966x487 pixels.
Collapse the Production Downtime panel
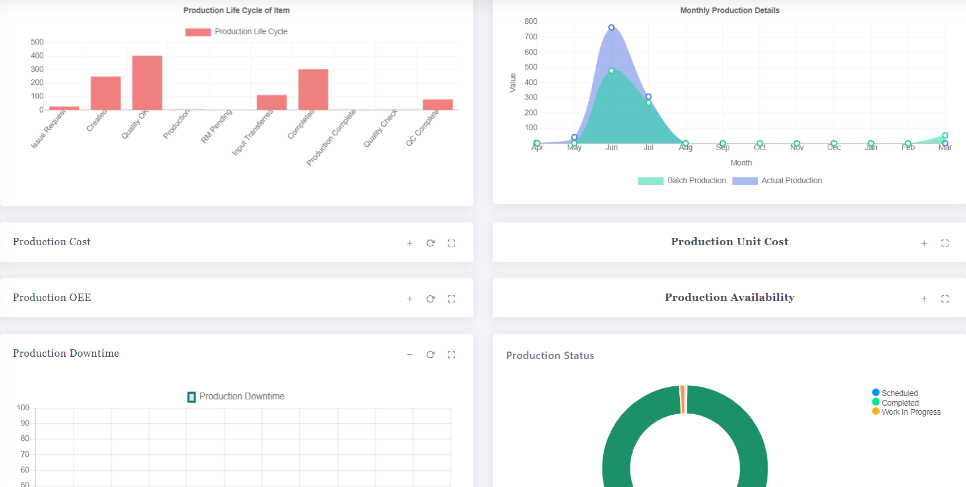coord(410,354)
